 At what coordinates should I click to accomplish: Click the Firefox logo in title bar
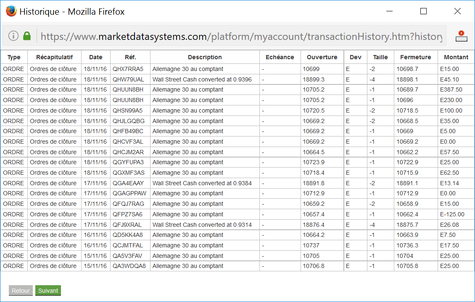[x=11, y=11]
